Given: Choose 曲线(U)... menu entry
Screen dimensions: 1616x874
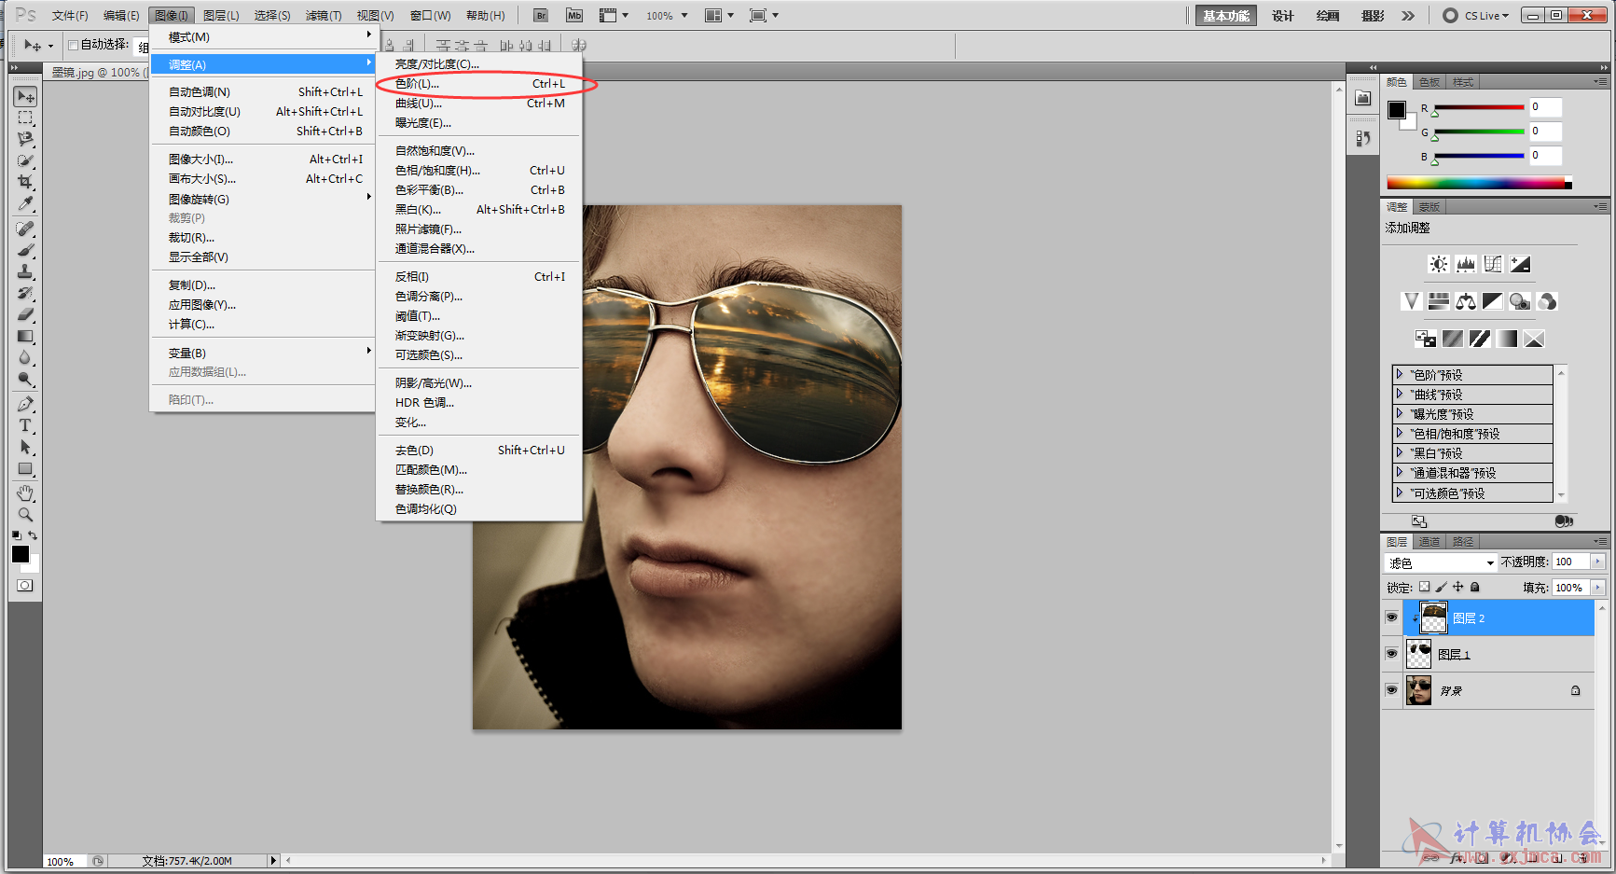Looking at the screenshot, I should coord(479,104).
